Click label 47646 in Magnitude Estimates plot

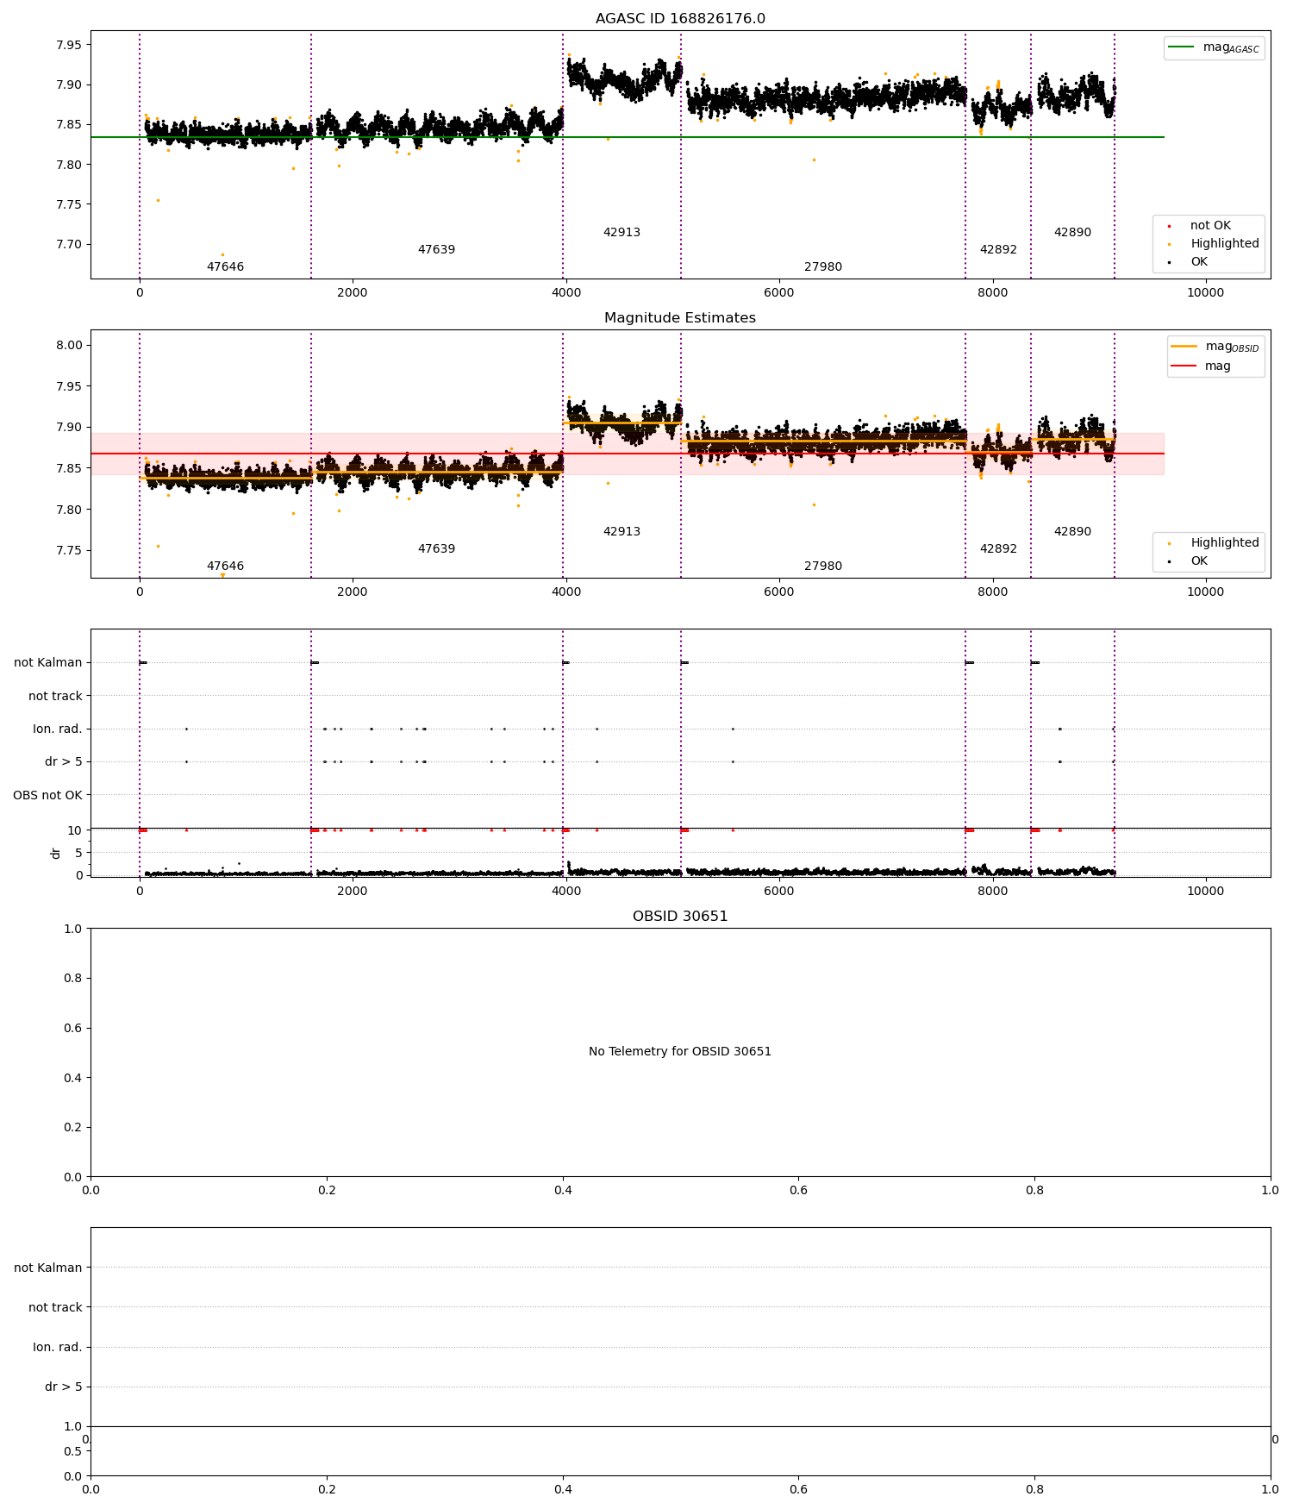tap(225, 567)
